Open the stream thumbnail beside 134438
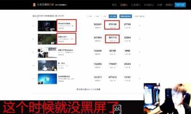 [x=47, y=52]
